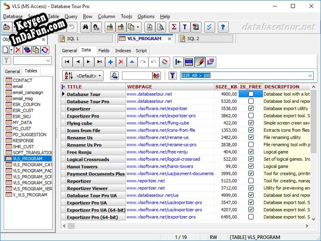Screen dimensions: 321x241
Task: Click the TITLE column header
Action: [x=96, y=87]
